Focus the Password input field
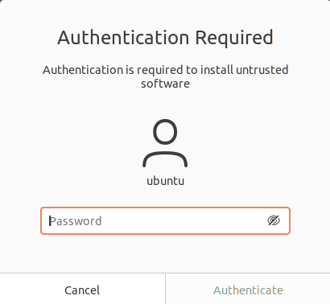Image resolution: width=330 pixels, height=304 pixels. pyautogui.click(x=165, y=220)
